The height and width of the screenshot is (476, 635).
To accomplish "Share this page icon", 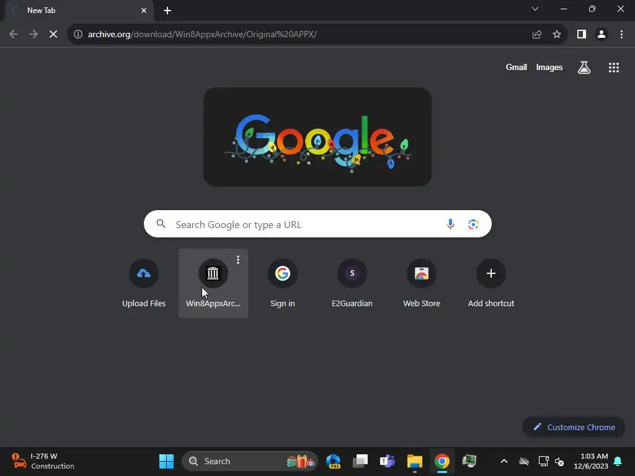I will (537, 34).
